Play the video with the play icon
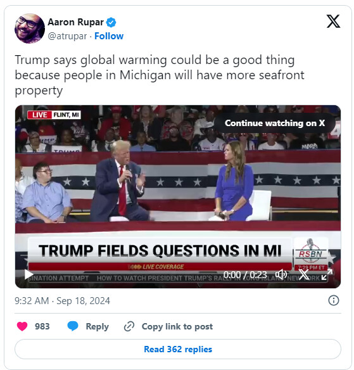 tap(28, 274)
